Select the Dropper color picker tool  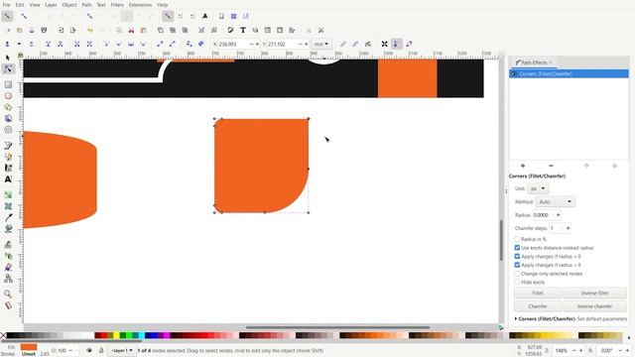[8, 217]
